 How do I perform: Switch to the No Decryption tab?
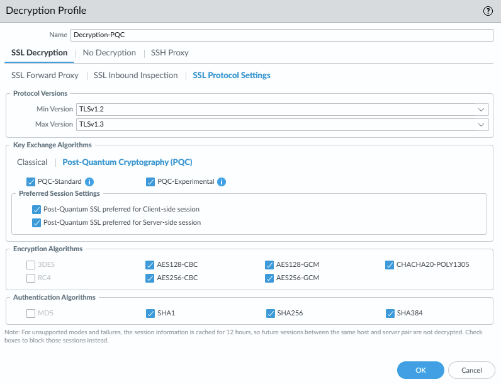[x=109, y=53]
